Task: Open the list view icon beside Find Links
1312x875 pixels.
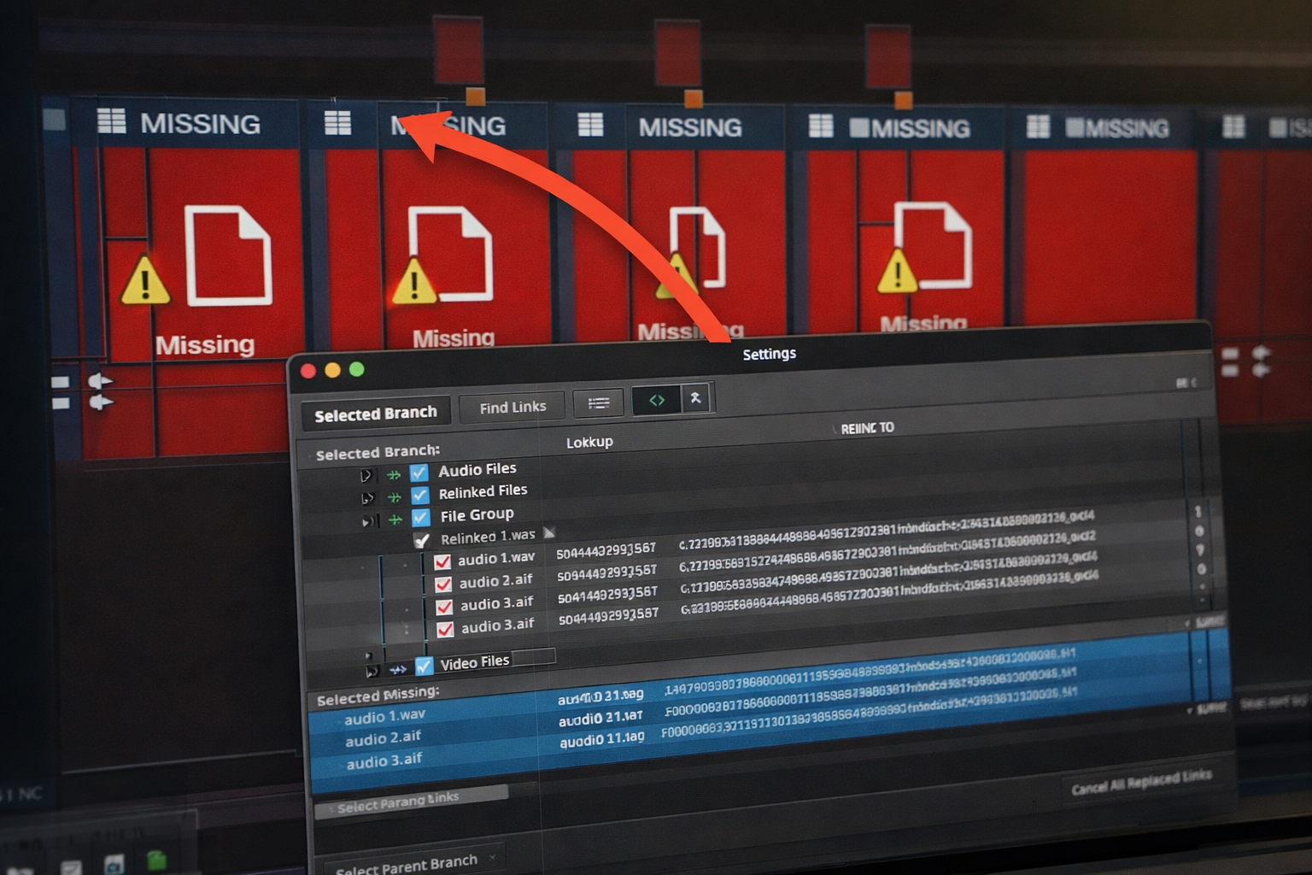Action: tap(598, 402)
